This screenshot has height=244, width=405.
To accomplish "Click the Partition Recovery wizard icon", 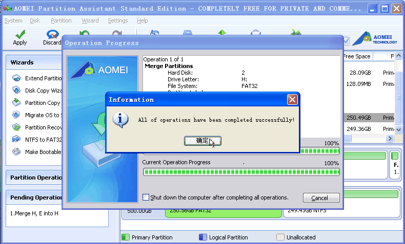I will (x=16, y=127).
